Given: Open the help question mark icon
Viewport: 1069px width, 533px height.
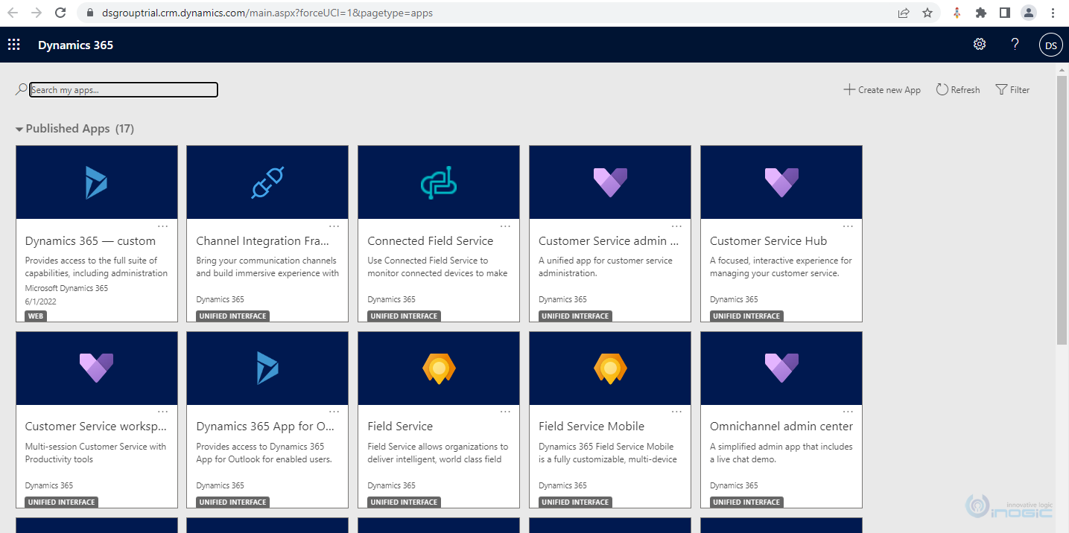Looking at the screenshot, I should (x=1015, y=44).
